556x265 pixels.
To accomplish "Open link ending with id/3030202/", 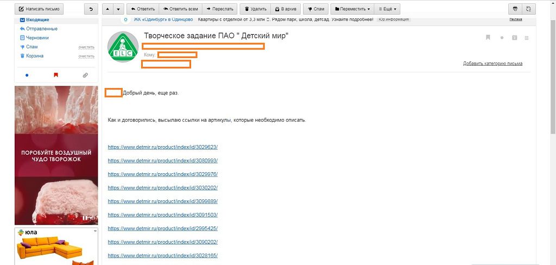I will click(163, 188).
